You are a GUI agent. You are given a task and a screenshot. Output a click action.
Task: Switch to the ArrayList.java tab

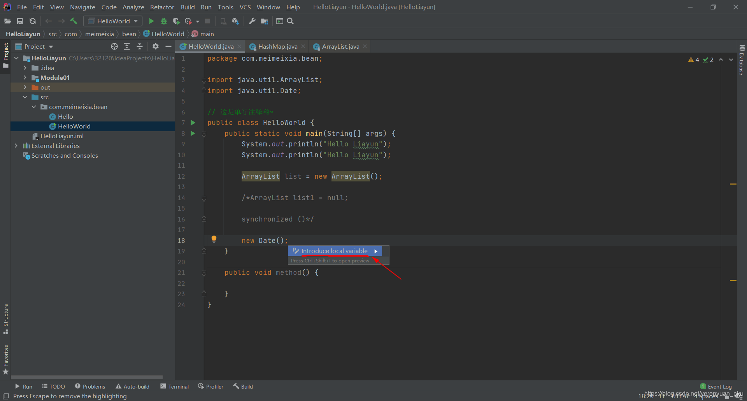pyautogui.click(x=340, y=46)
